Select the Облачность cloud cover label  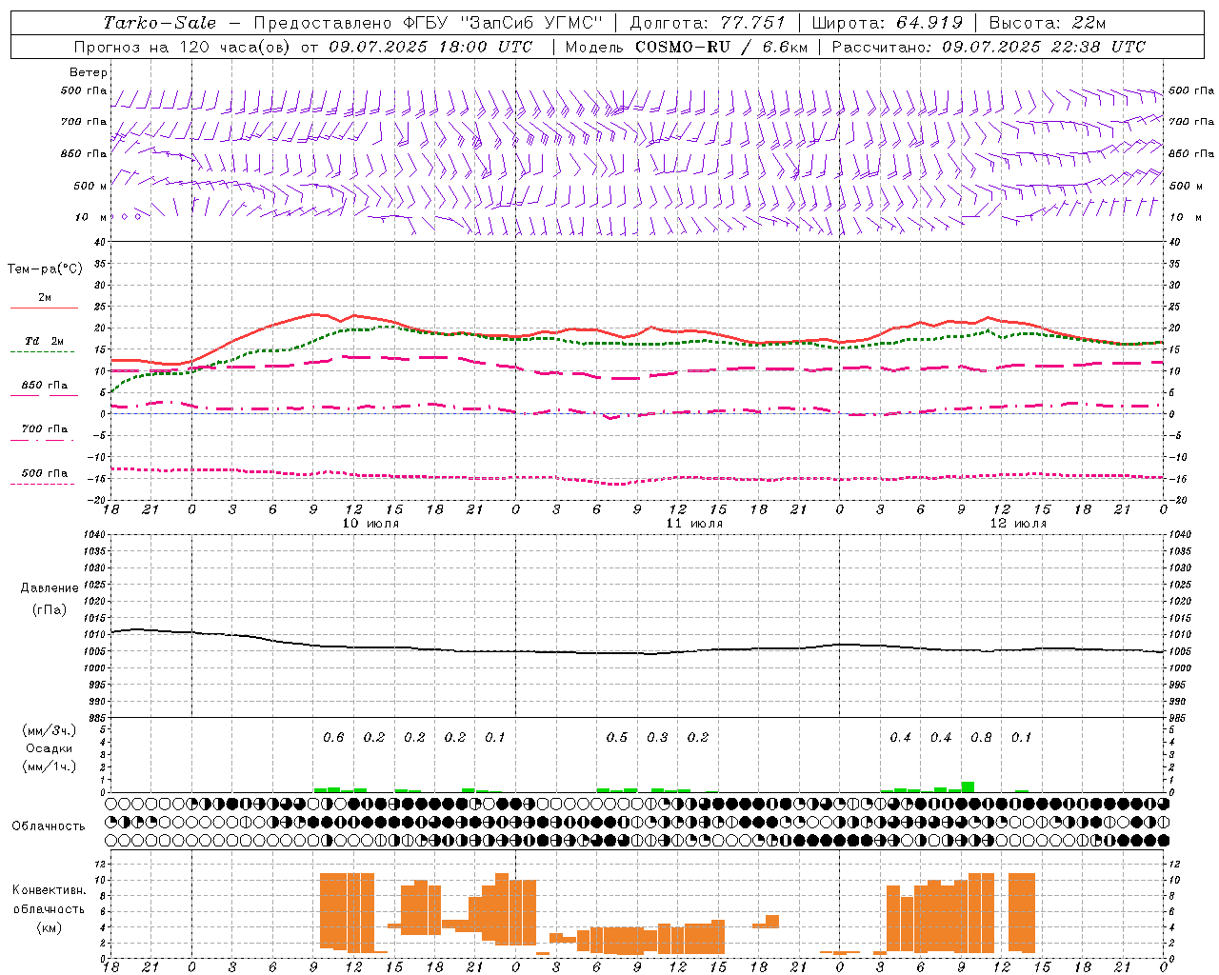tap(49, 826)
